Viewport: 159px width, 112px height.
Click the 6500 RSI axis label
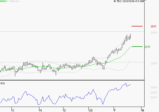[154, 93]
